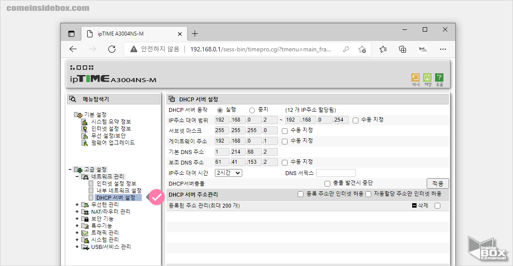
Task: Click the 저장 (save) icon in header
Action: click(427, 77)
